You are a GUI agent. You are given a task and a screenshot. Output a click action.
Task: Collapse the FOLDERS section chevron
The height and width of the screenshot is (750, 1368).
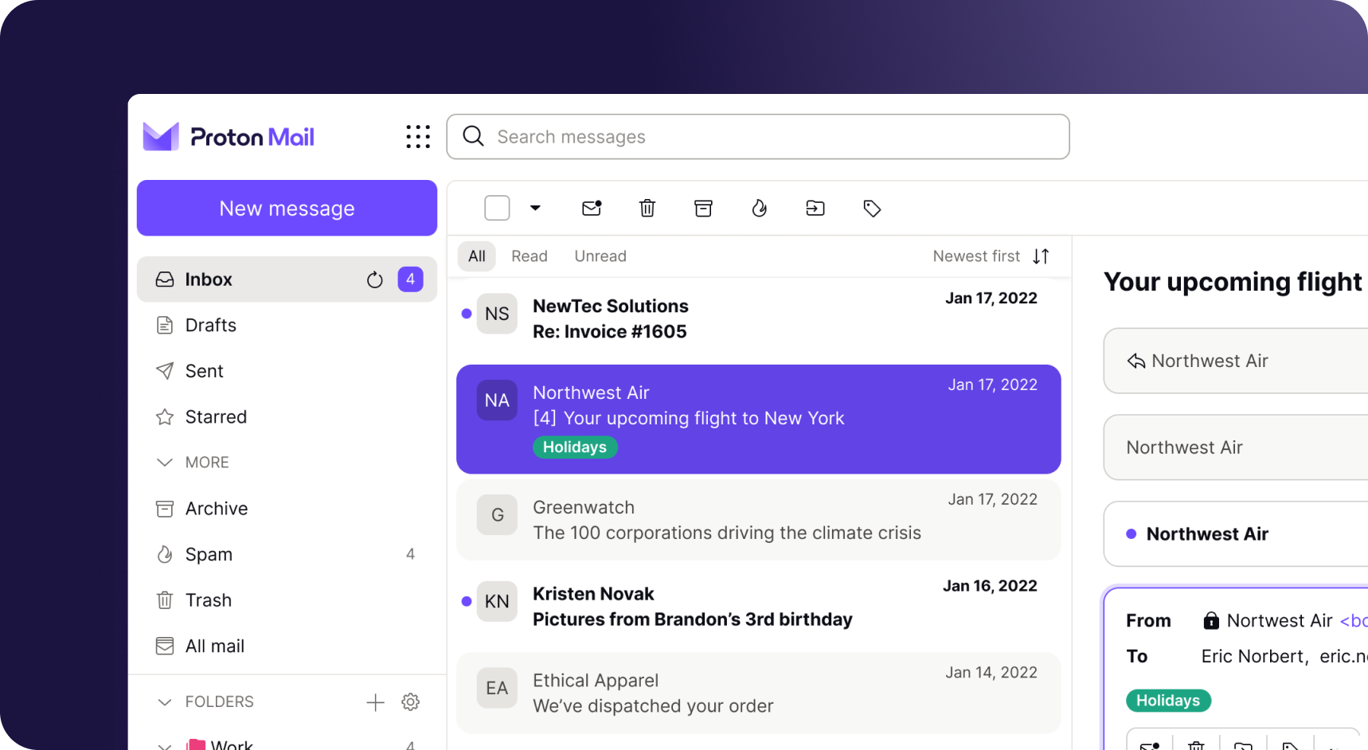pyautogui.click(x=165, y=701)
